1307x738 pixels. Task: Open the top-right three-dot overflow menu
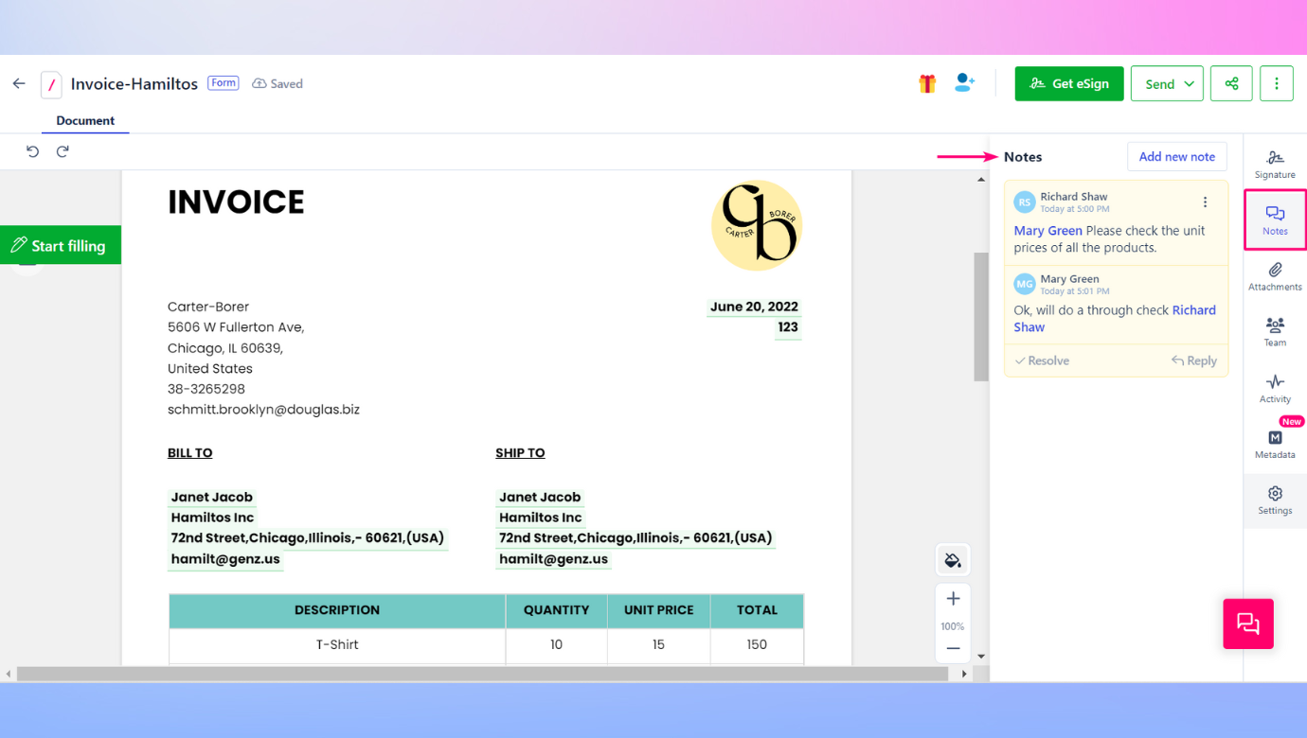click(x=1276, y=83)
